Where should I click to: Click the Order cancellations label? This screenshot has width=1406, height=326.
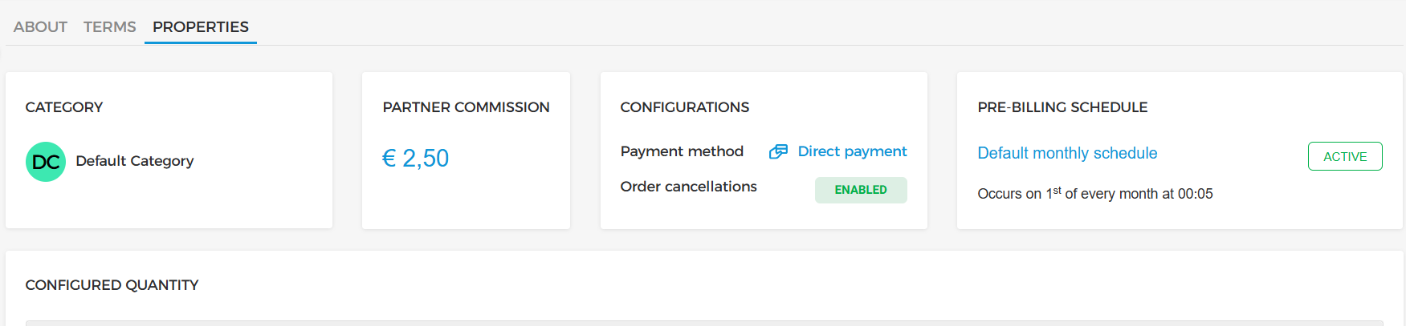pyautogui.click(x=688, y=187)
